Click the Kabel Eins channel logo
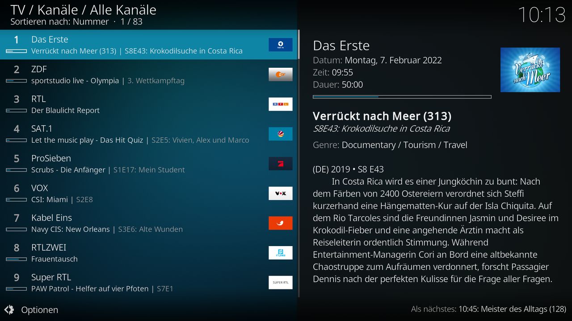 click(281, 223)
